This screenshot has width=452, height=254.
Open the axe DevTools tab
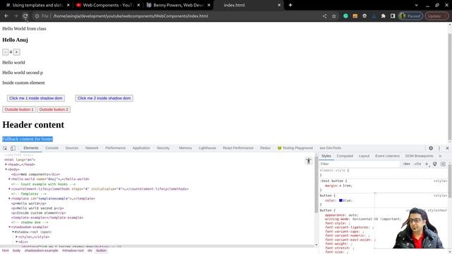[330, 148]
